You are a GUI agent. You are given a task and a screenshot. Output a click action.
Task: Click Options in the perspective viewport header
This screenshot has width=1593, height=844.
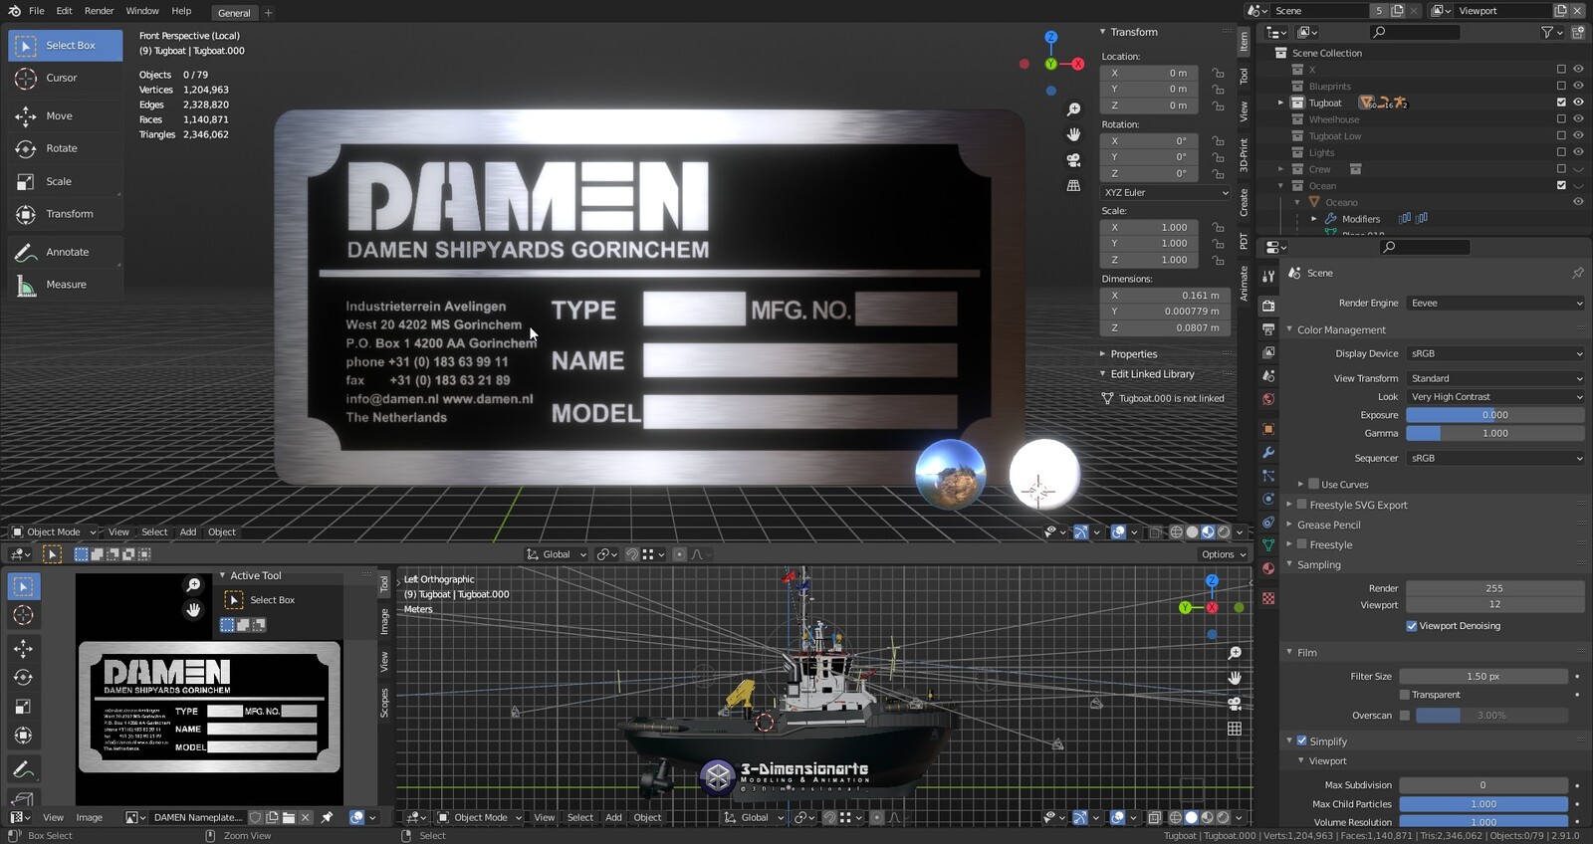(x=1223, y=554)
